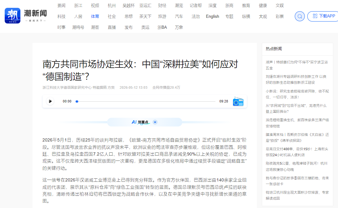Open the 杭州跳河救援 news link
The height and width of the screenshot is (208, 338).
(x=297, y=166)
